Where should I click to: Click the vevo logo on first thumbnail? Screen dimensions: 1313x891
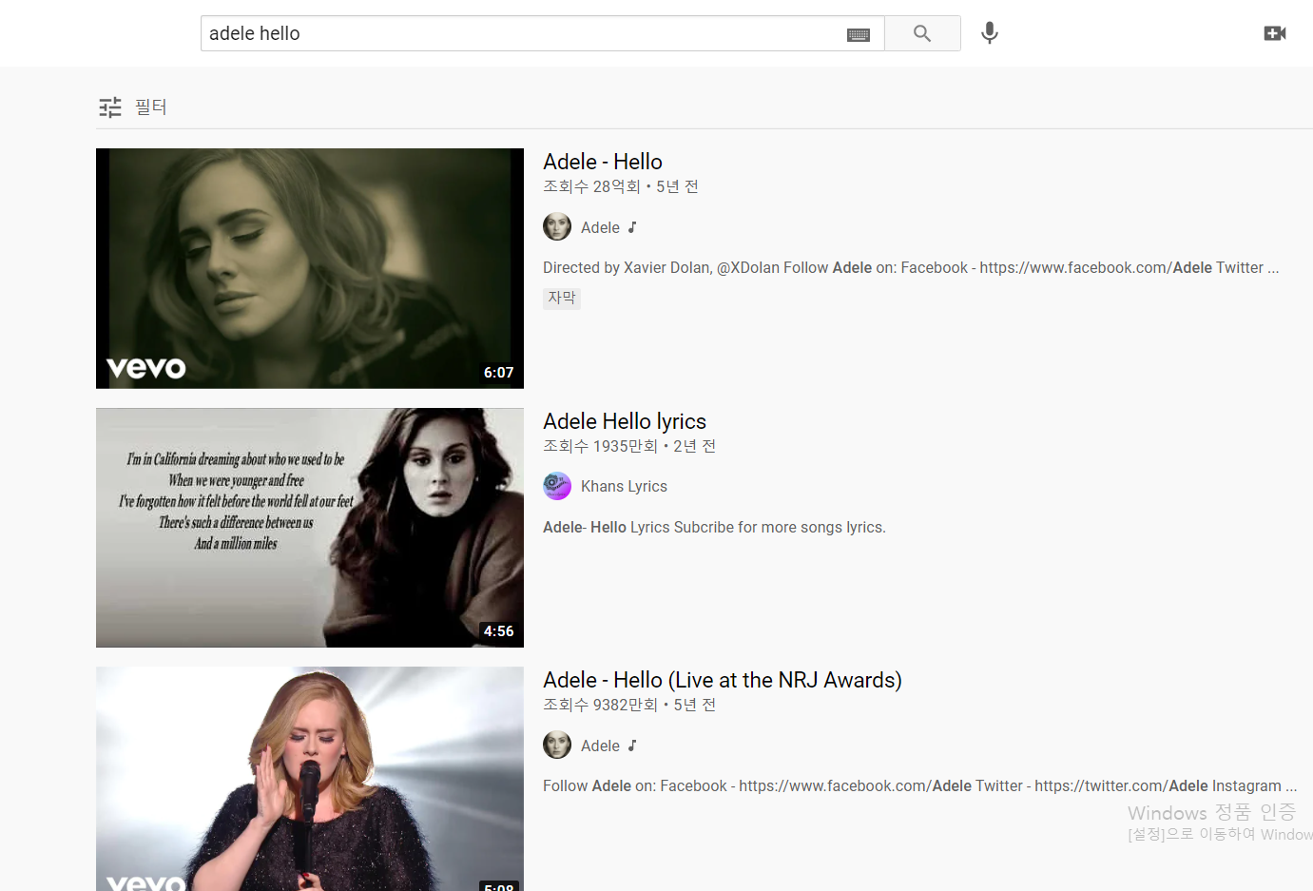click(146, 368)
